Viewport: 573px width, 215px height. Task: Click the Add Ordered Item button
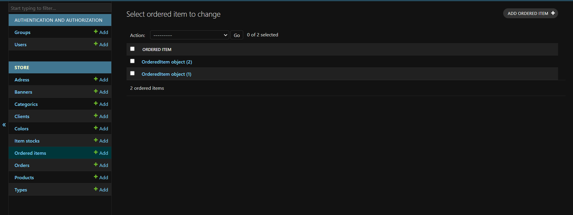pos(530,13)
